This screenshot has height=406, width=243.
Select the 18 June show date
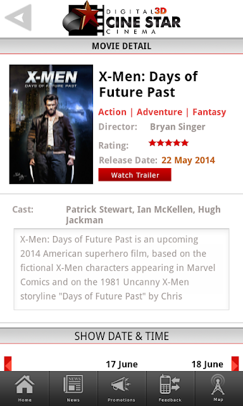tap(207, 364)
